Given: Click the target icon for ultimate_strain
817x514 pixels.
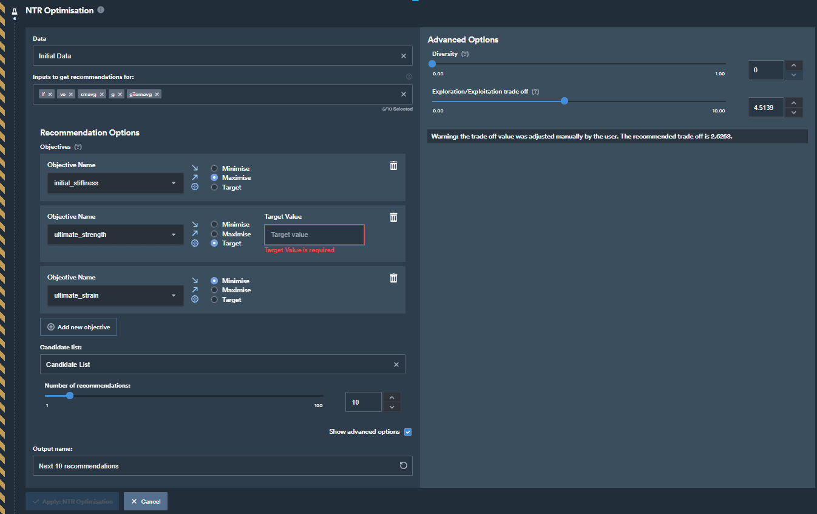Looking at the screenshot, I should tap(195, 300).
